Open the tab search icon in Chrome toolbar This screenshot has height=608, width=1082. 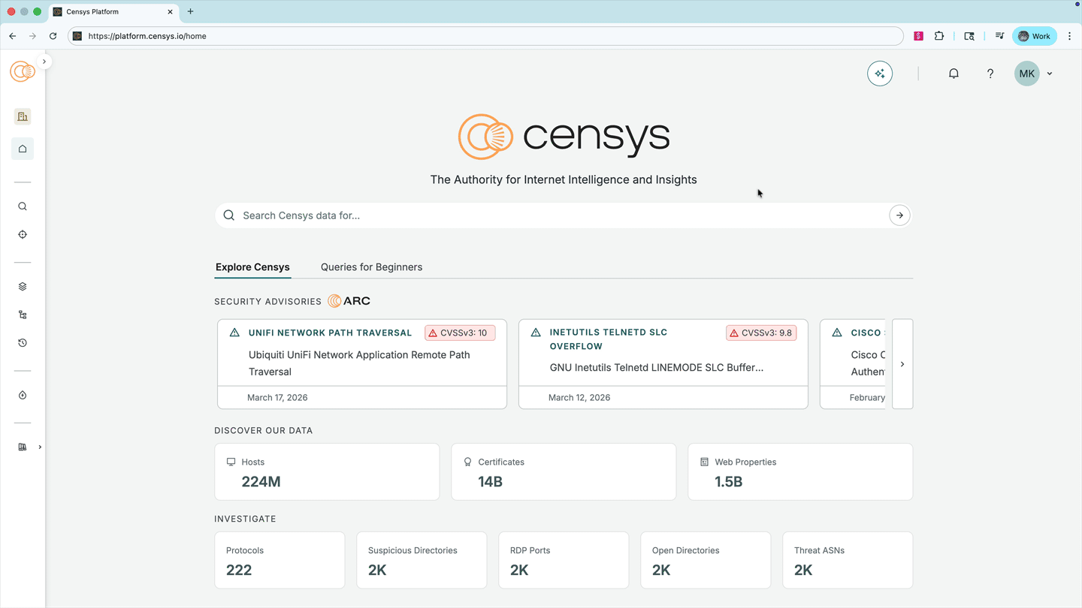pos(969,36)
